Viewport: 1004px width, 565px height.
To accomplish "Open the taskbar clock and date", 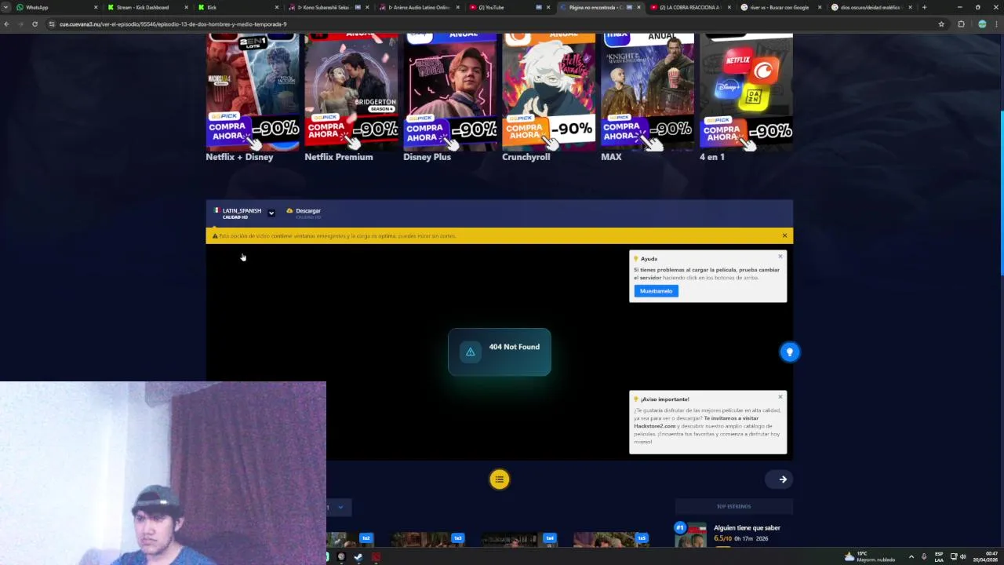I will pos(986,556).
